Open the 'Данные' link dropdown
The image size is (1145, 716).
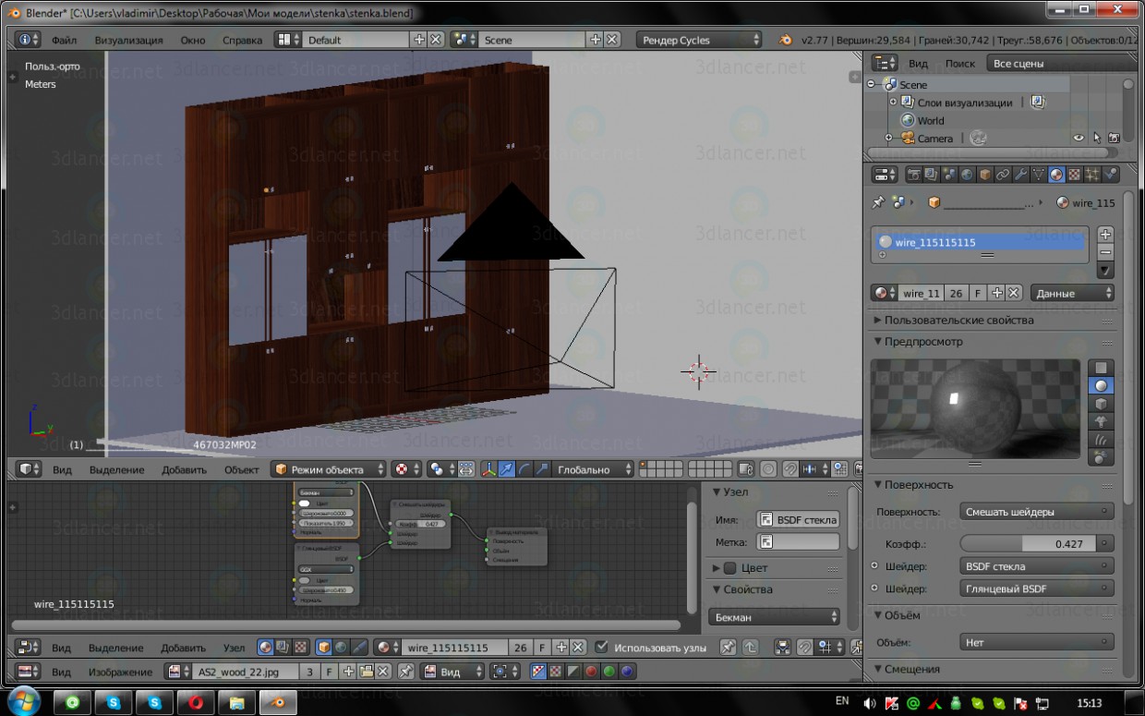[x=1072, y=293]
